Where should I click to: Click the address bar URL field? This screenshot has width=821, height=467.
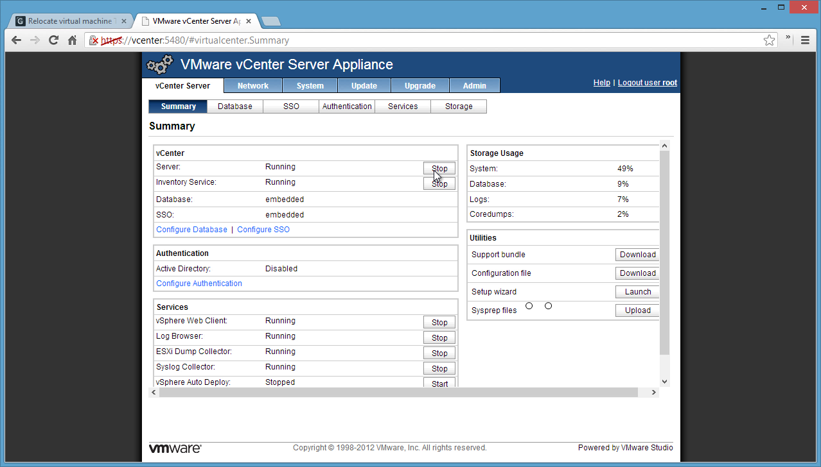tap(432, 40)
